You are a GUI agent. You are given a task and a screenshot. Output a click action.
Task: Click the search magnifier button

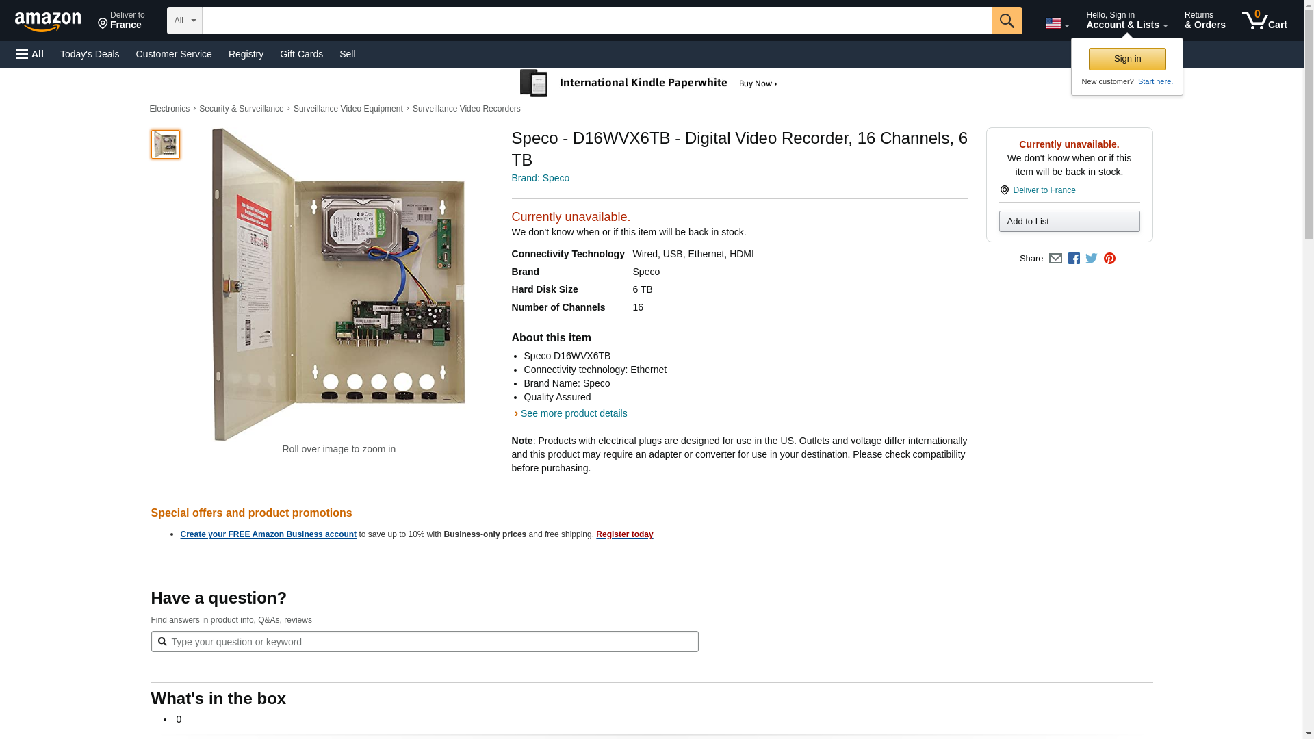[1006, 21]
